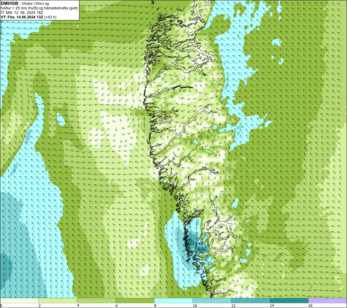The width and height of the screenshot is (347, 308).
Task: Click the "6" label on the color scale
Action: (117, 306)
